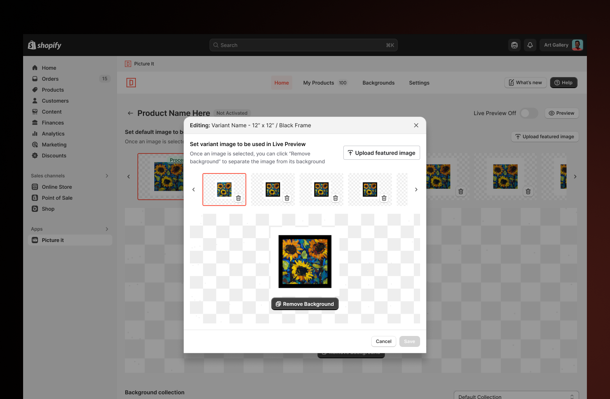
Task: Open Products in the sidebar
Action: [70, 90]
